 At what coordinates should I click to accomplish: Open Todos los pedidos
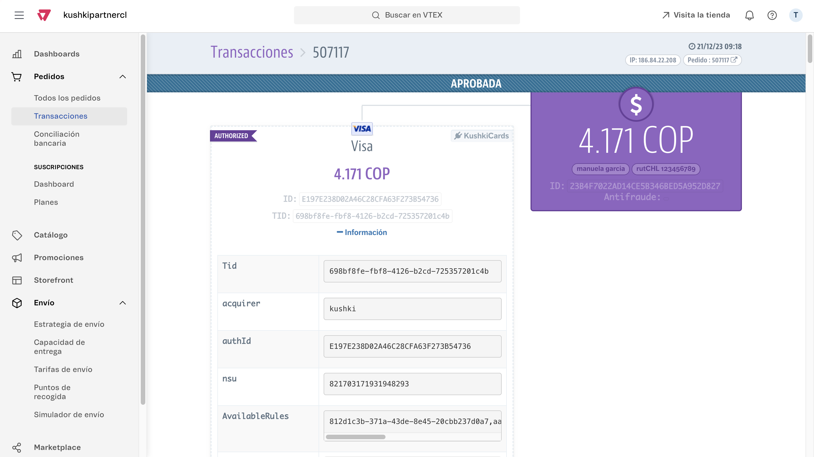[67, 98]
